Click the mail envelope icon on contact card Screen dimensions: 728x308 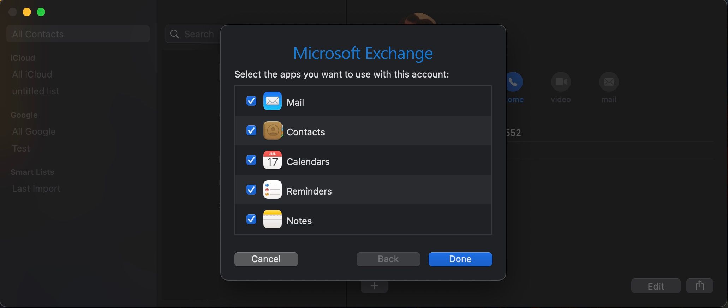point(609,82)
